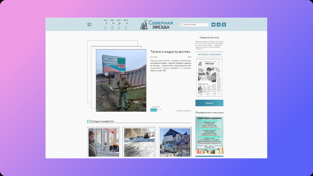The image size is (313, 176).
Task: Click the Утро weather cloud icon
Action: (112, 23)
